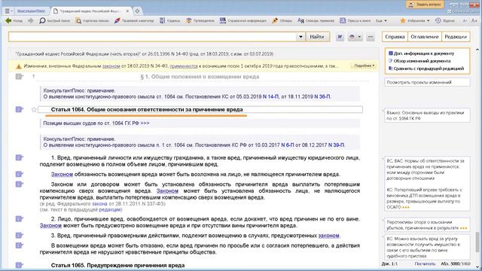
Task: Open Путеводители
Action: tap(200, 20)
